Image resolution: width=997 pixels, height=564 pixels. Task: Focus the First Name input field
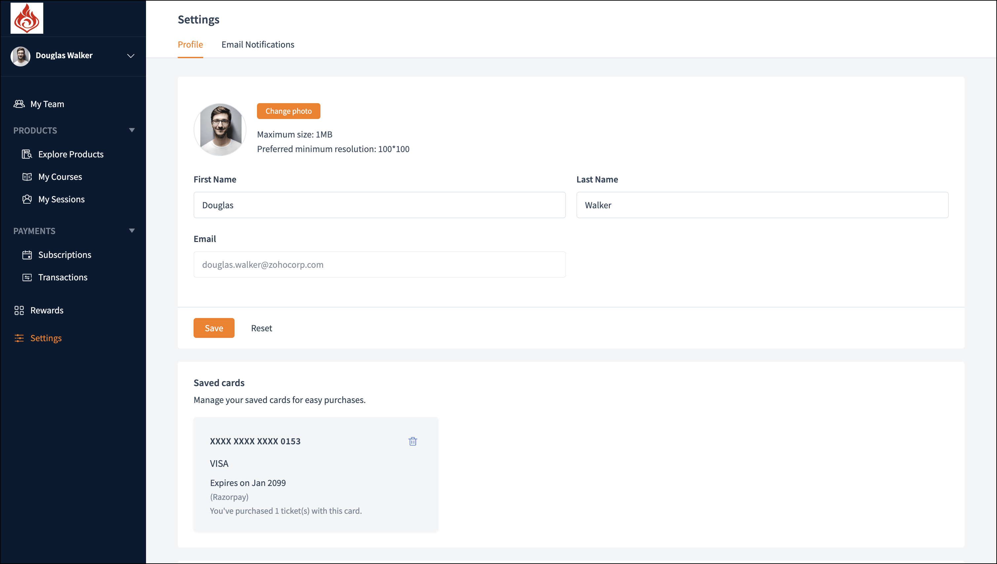point(379,205)
